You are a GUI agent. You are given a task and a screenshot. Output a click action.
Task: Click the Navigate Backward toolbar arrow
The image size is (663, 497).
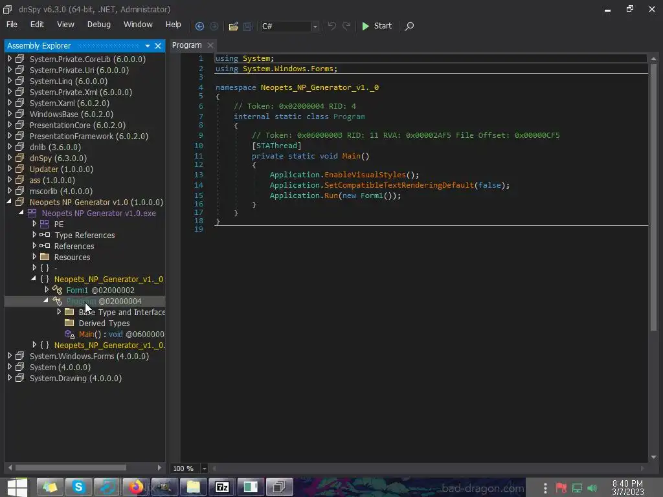(x=199, y=26)
